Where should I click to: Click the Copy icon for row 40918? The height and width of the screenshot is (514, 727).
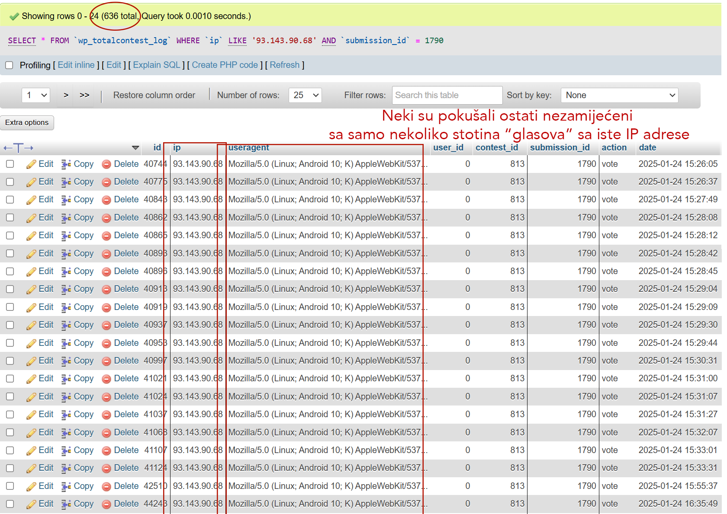(66, 289)
